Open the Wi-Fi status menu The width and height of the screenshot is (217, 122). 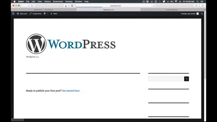tap(176, 1)
